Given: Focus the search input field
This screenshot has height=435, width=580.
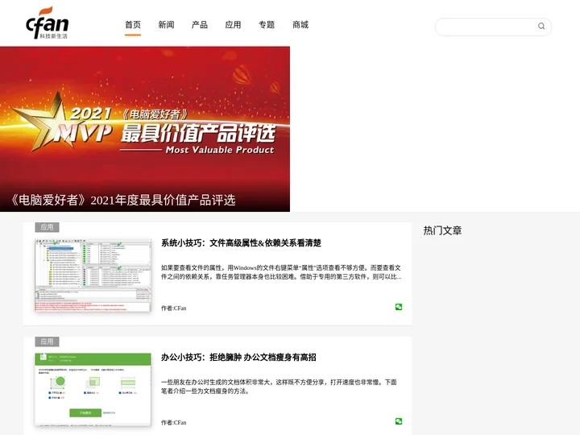Looking at the screenshot, I should point(493,27).
